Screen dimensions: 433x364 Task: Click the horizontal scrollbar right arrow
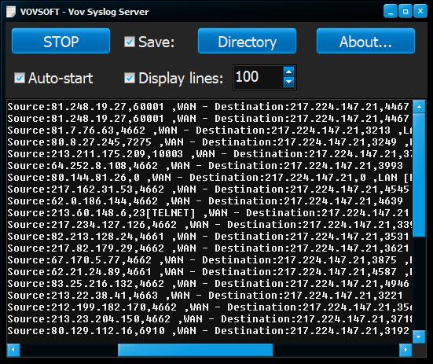click(x=405, y=350)
